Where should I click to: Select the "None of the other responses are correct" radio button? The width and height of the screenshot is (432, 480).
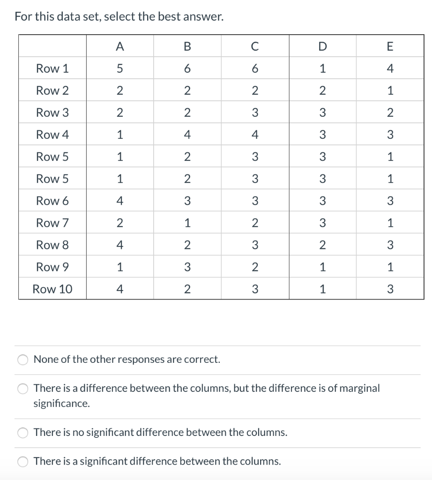point(22,360)
